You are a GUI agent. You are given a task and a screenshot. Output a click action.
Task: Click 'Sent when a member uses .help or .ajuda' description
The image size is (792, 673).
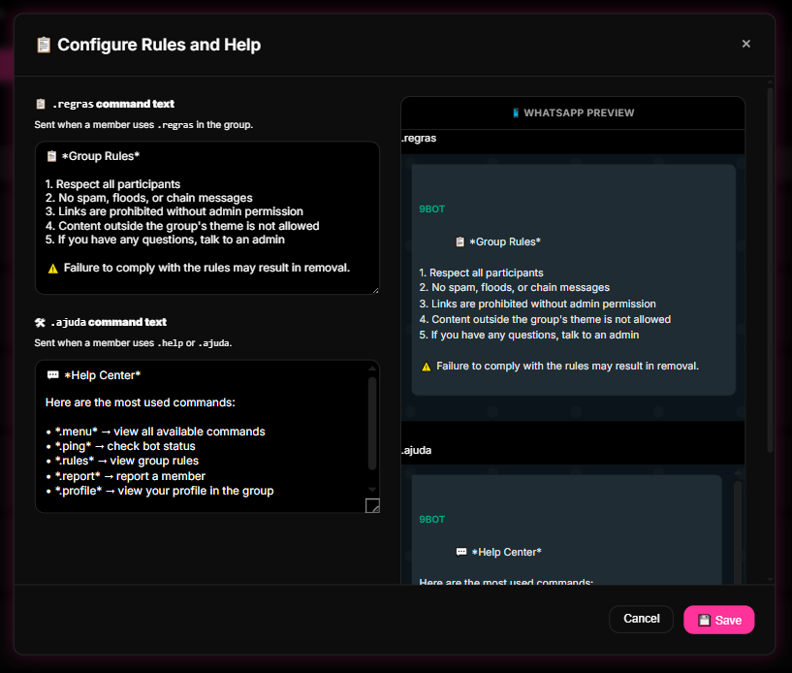pyautogui.click(x=133, y=343)
